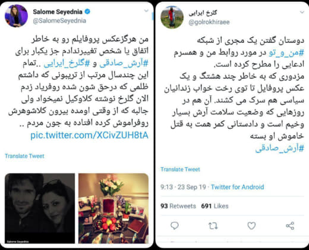The width and height of the screenshot is (309, 250).
Task: Expand the chevron menu on golrokhiraee's tweet
Action: pyautogui.click(x=302, y=12)
